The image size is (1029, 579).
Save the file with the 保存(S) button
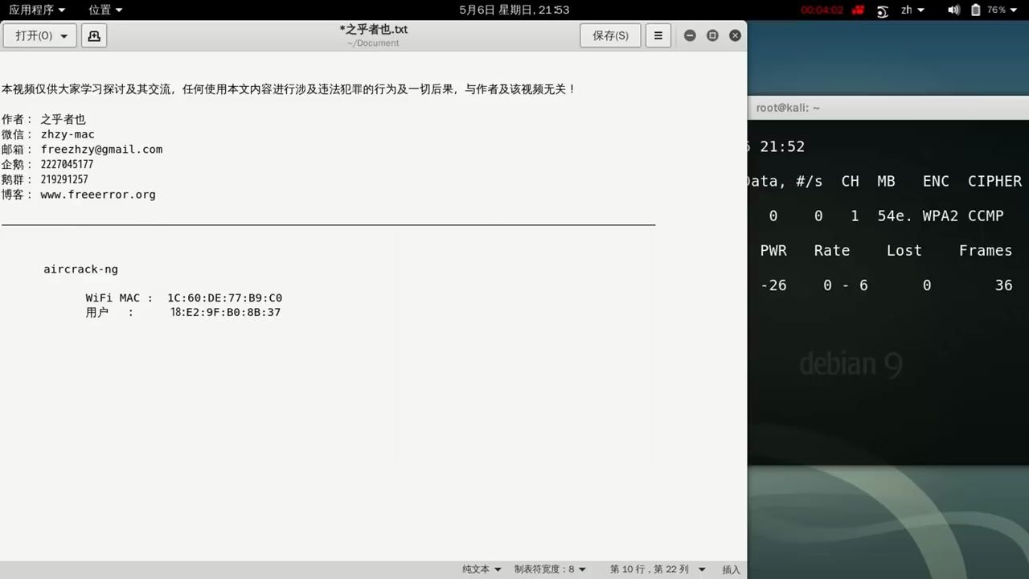point(609,35)
